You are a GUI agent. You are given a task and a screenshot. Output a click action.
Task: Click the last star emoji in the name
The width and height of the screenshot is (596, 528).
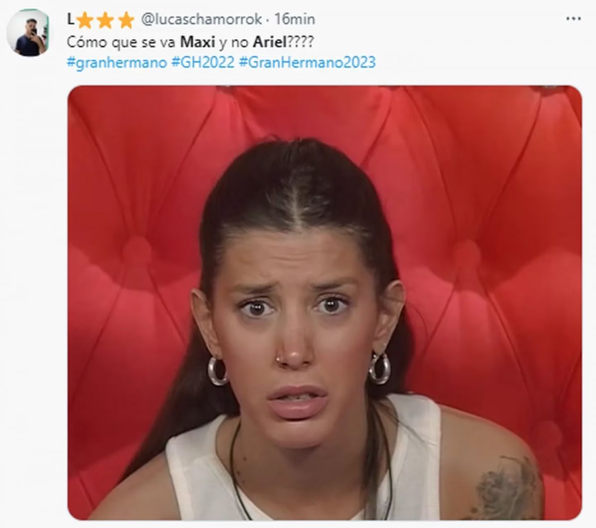127,20
